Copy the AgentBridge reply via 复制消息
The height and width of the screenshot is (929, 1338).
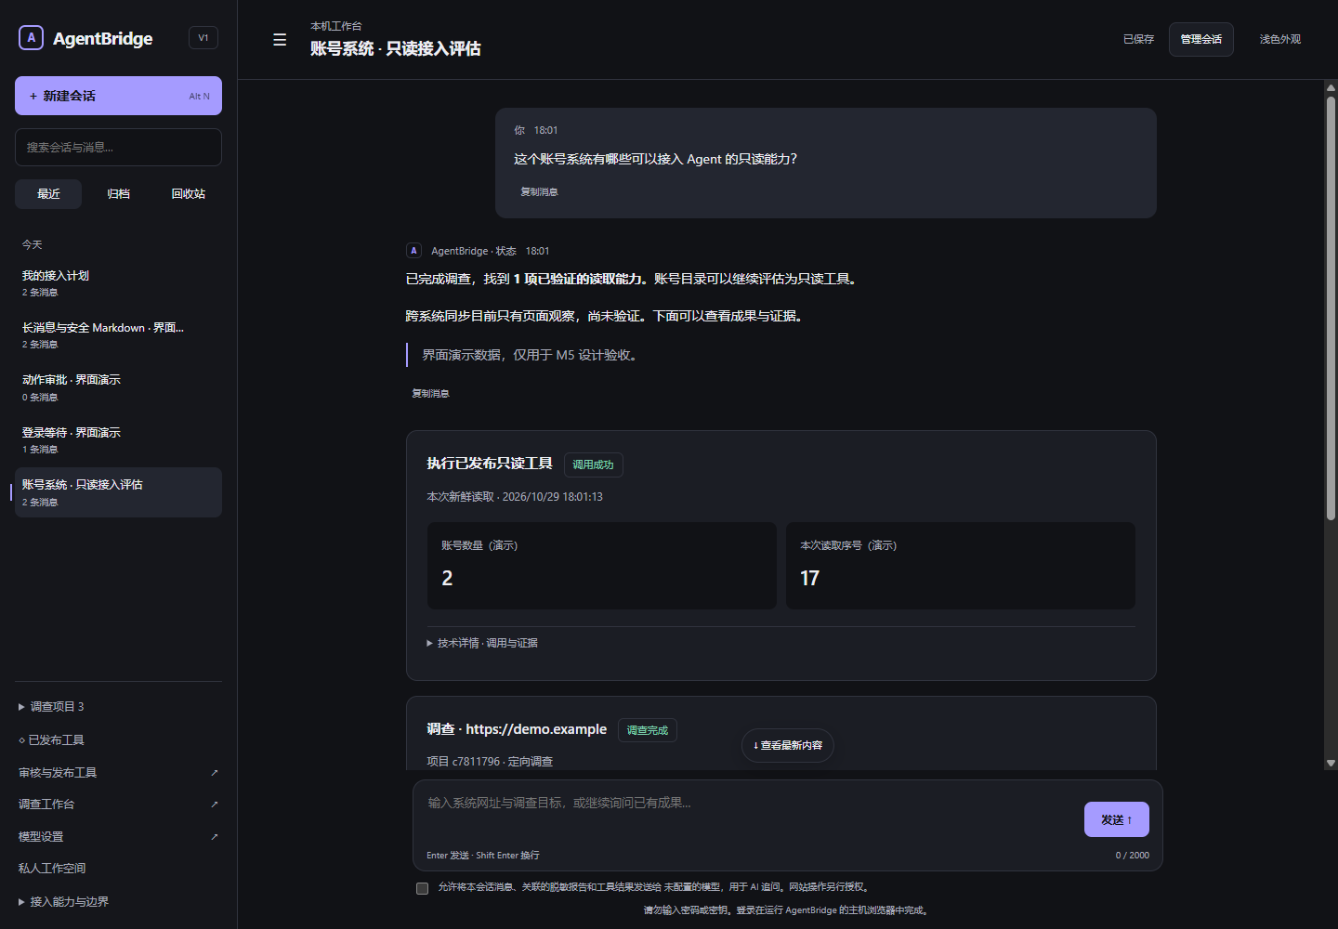(x=430, y=394)
